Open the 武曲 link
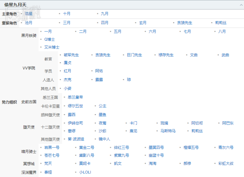This screenshot has width=244, height=177. (x=225, y=55)
